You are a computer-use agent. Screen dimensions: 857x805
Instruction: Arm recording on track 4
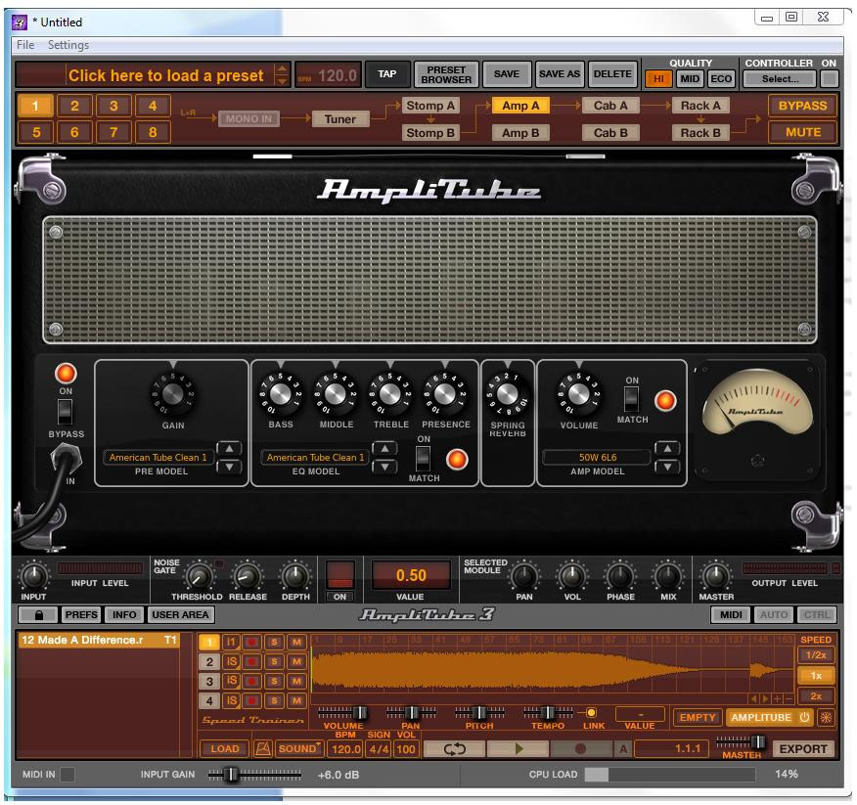click(252, 700)
